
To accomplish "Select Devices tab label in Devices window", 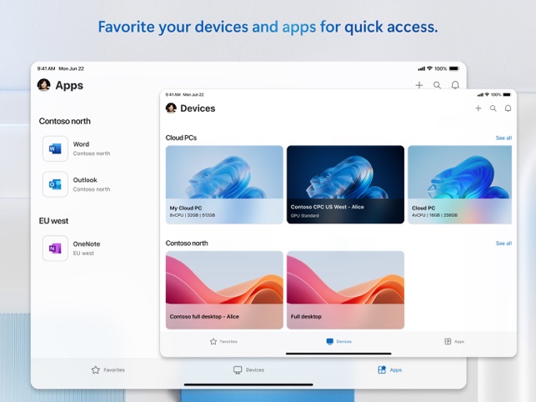I will pos(344,341).
